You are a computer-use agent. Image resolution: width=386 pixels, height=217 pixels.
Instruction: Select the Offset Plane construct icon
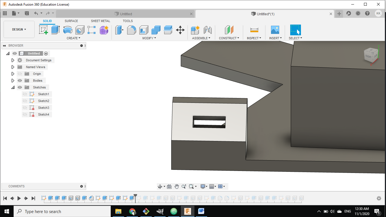pyautogui.click(x=229, y=30)
